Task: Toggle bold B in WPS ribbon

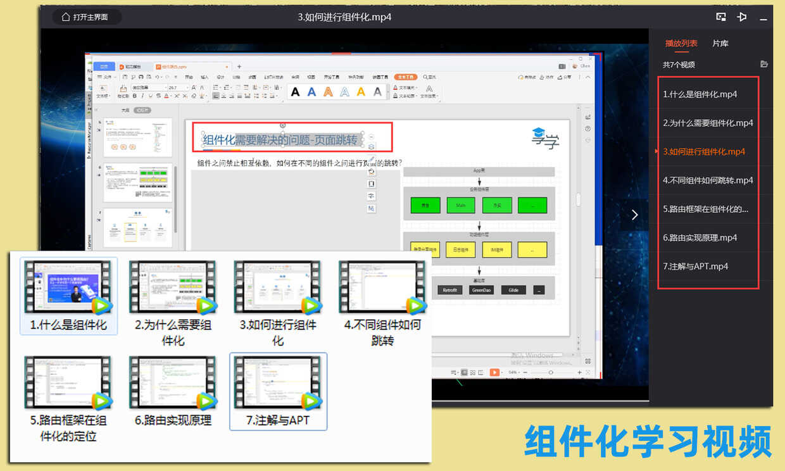Action: click(x=134, y=96)
